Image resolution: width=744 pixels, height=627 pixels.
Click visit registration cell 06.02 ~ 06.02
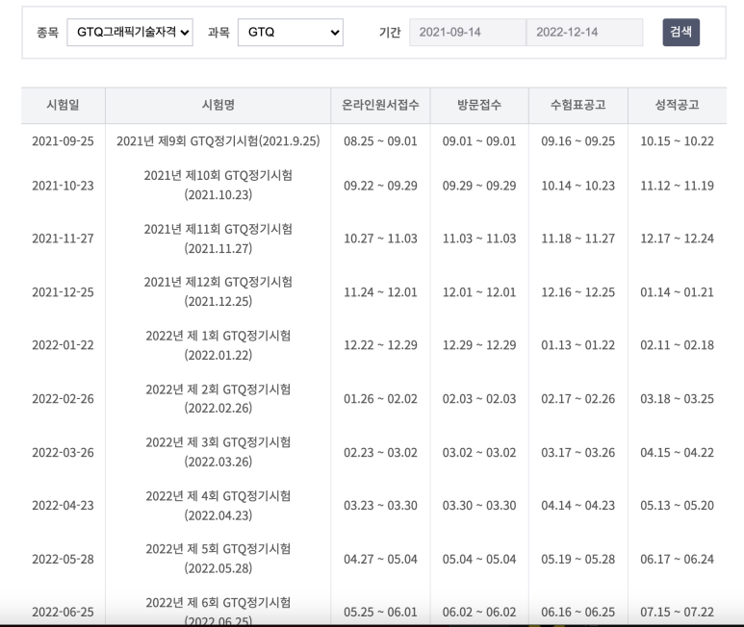[479, 613]
